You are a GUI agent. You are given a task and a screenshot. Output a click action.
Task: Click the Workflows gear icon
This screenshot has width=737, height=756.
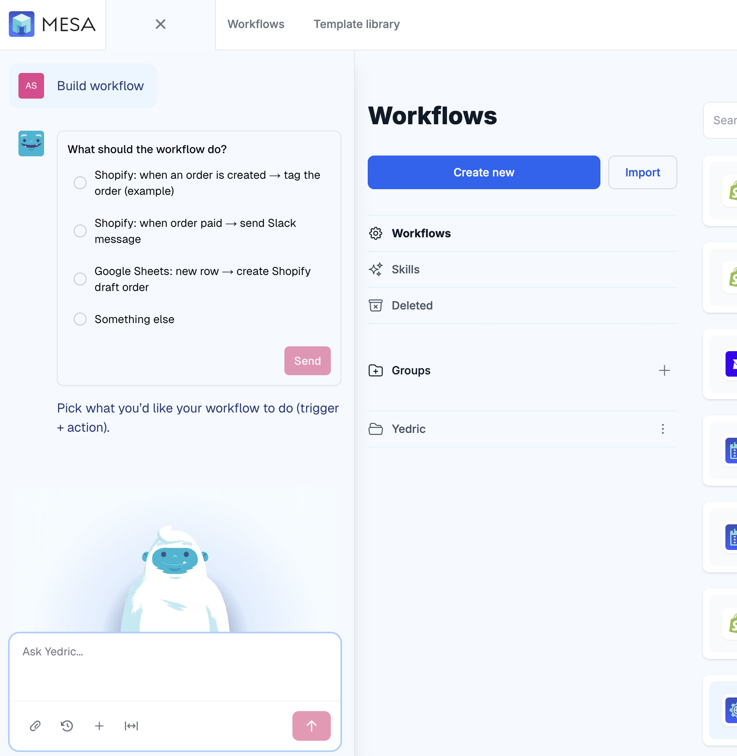[x=376, y=233]
